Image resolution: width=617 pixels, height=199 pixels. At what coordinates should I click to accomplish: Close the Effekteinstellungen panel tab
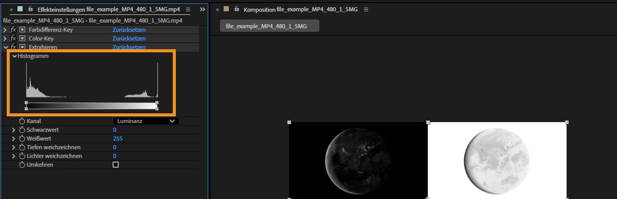point(11,10)
